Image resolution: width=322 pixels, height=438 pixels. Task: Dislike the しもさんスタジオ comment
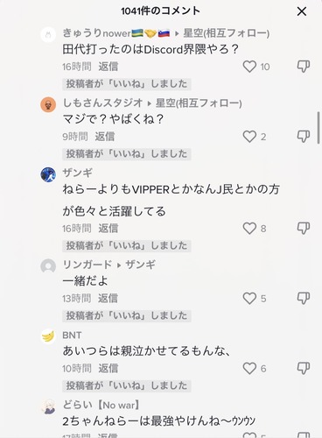pos(304,137)
